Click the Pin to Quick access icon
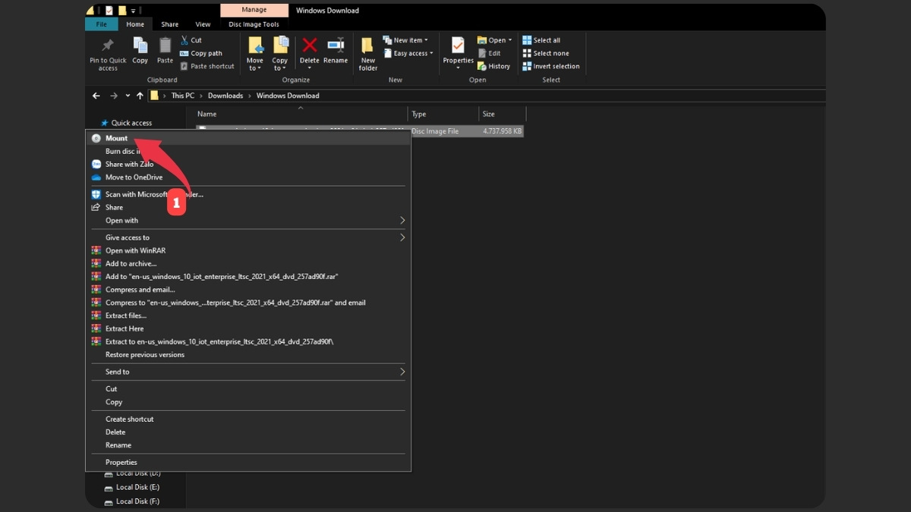The width and height of the screenshot is (911, 512). click(108, 46)
